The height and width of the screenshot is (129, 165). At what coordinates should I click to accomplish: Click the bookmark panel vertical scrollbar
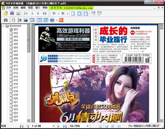pos(29,82)
